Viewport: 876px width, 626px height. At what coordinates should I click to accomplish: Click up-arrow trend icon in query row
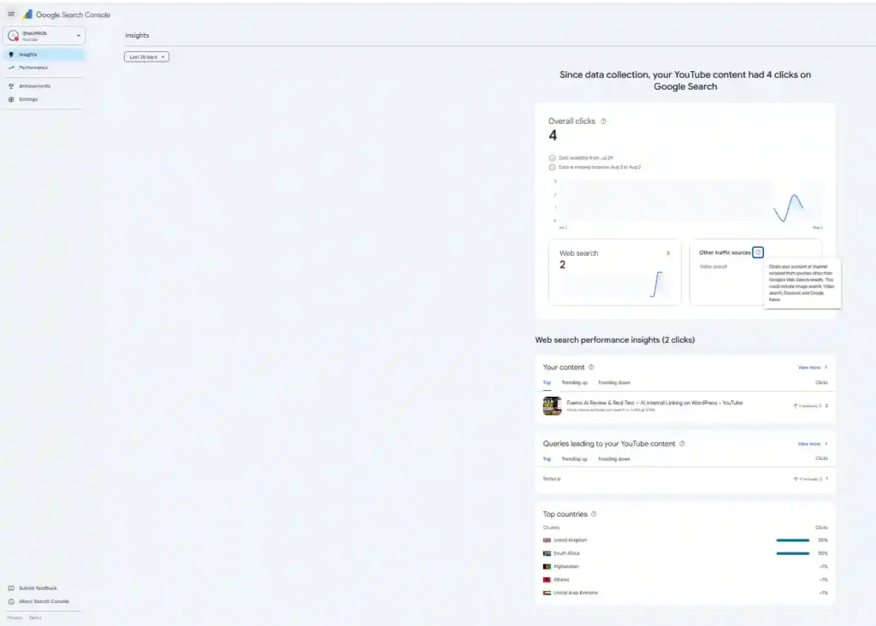[796, 479]
